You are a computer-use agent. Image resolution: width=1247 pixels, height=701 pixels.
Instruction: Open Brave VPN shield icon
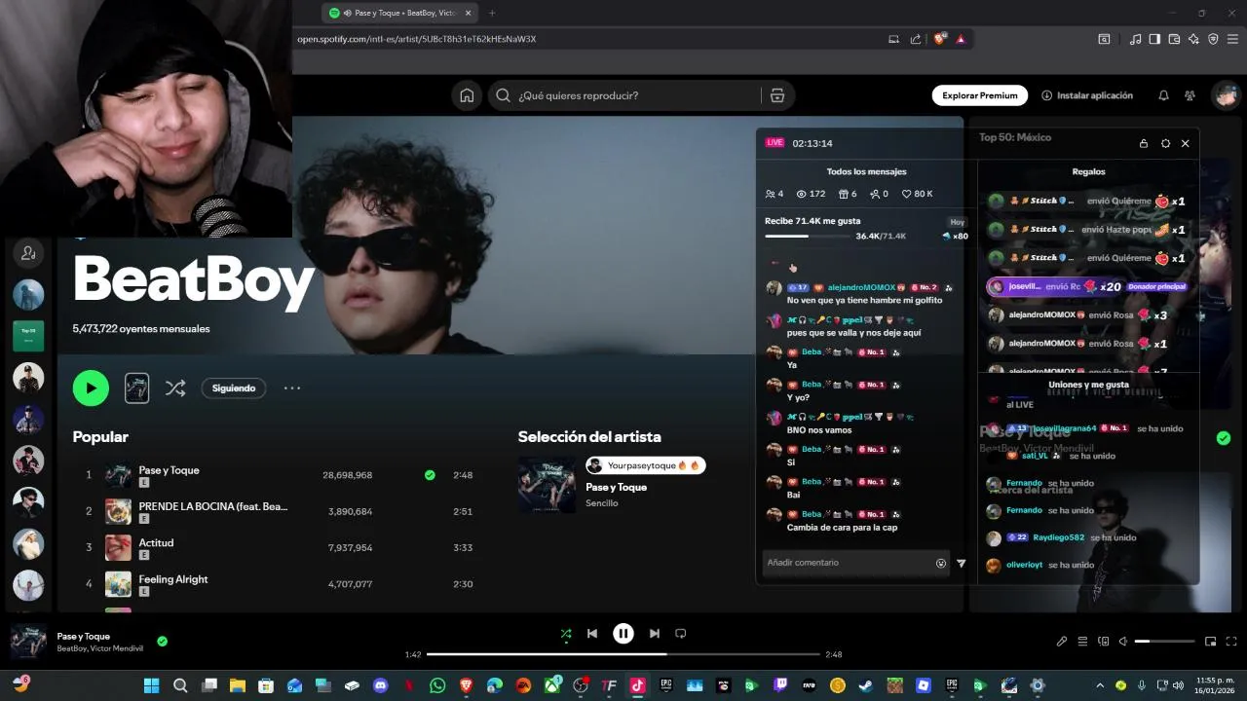tap(1213, 39)
